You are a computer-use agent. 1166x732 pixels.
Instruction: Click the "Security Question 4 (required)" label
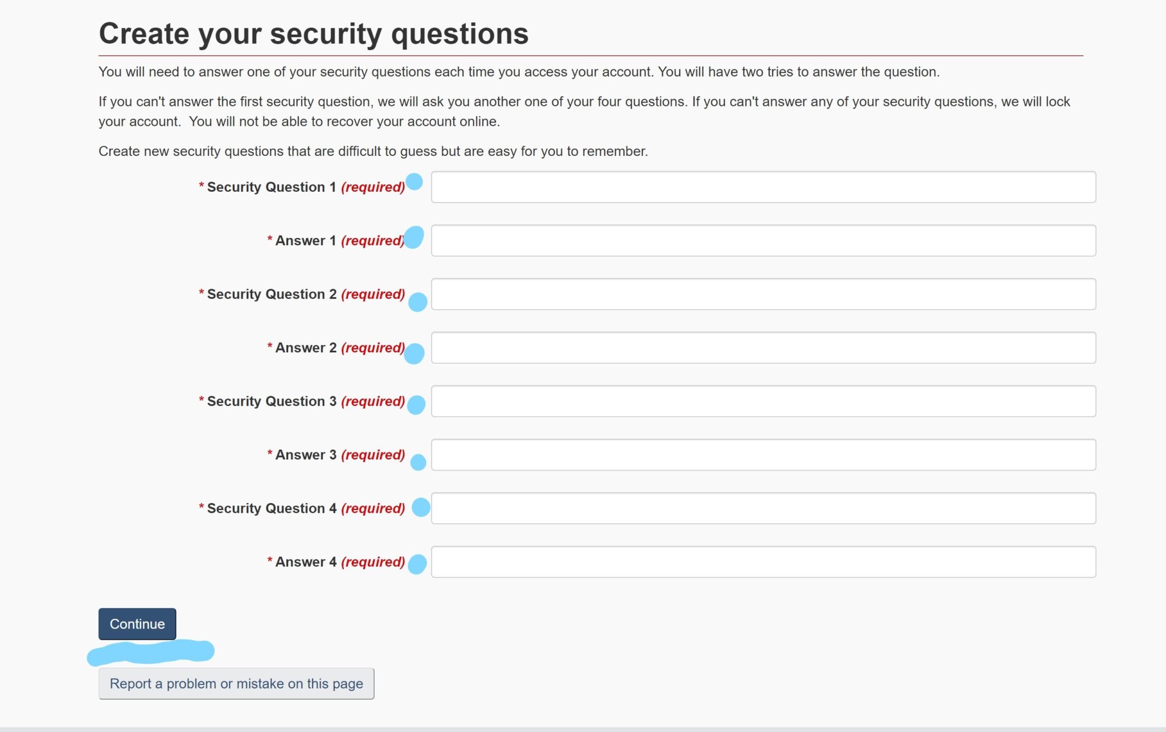pyautogui.click(x=302, y=508)
